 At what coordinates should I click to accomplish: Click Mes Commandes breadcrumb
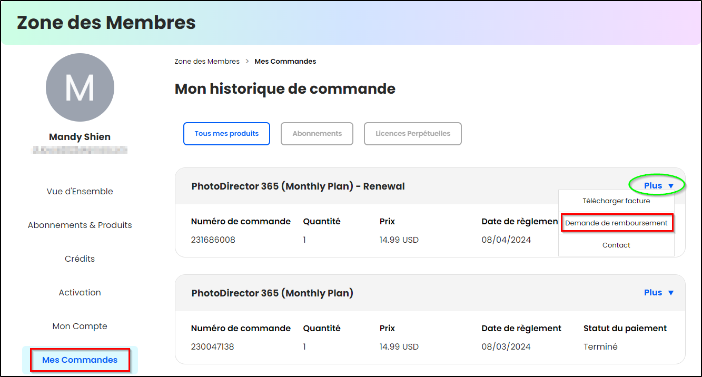click(x=285, y=62)
